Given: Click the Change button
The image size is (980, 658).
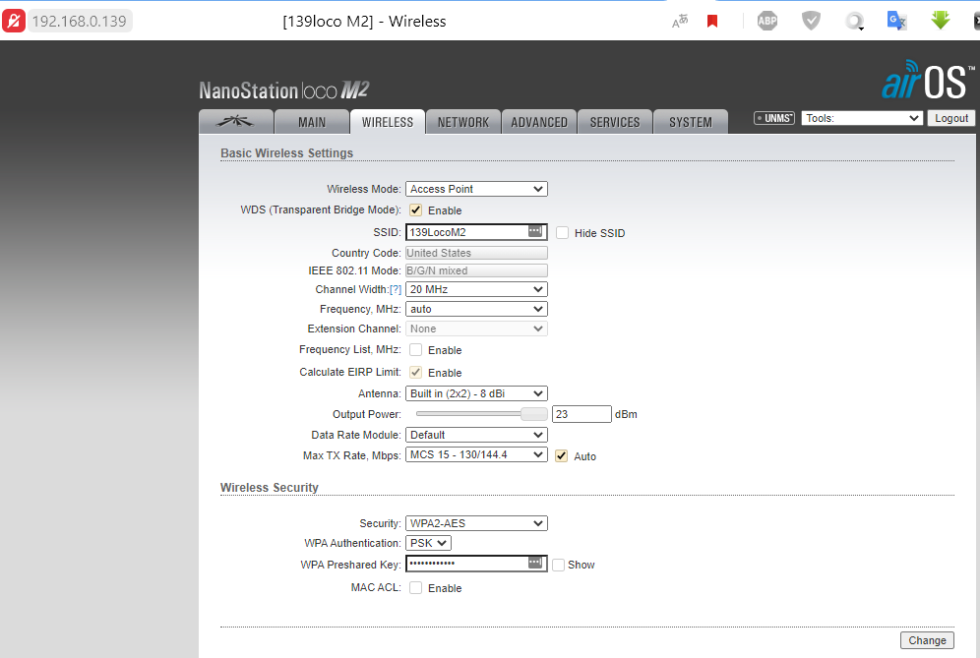Looking at the screenshot, I should (927, 640).
